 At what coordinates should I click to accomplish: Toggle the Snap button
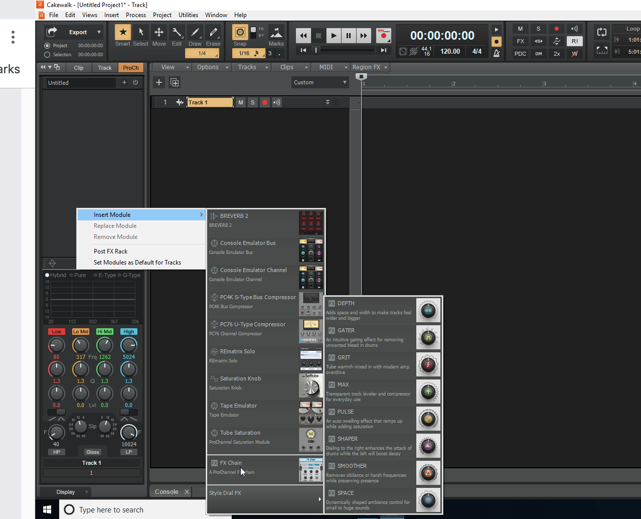240,33
